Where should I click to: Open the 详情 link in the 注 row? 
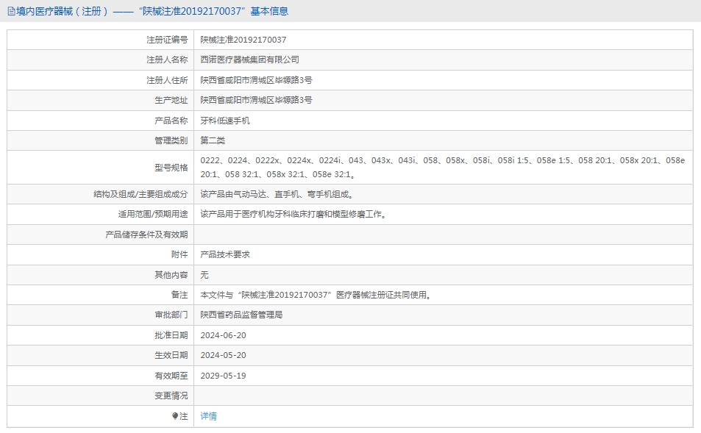pos(207,415)
